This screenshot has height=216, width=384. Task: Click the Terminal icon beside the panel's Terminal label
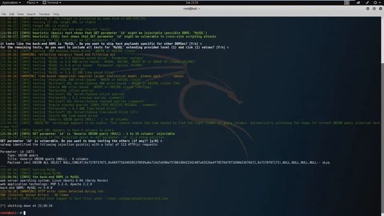click(x=44, y=2)
